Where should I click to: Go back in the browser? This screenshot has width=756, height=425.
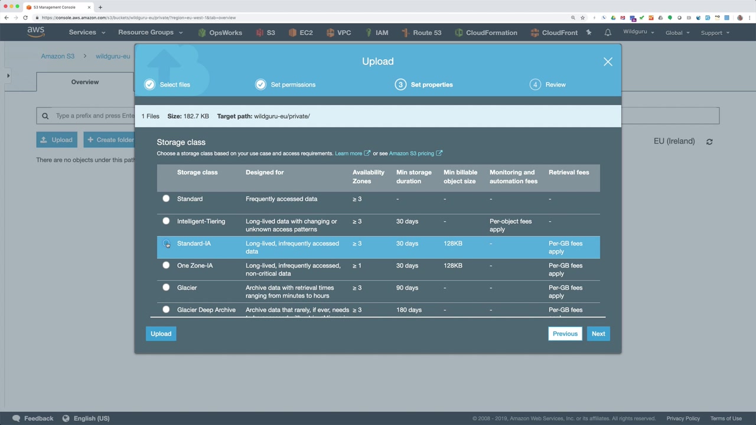(x=6, y=18)
